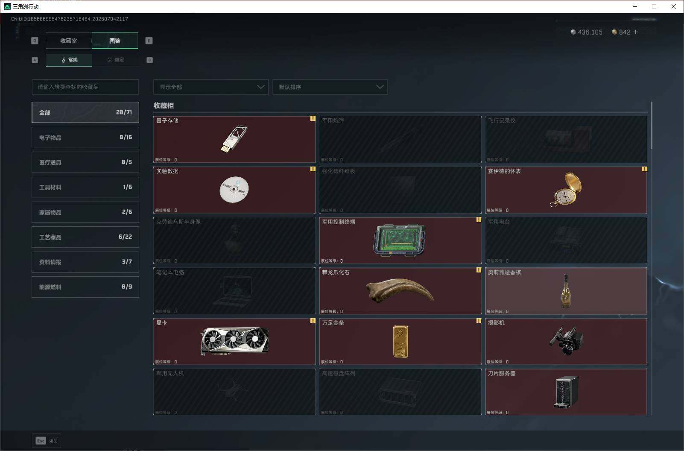Select the locked 军用炮弹 card

click(400, 139)
